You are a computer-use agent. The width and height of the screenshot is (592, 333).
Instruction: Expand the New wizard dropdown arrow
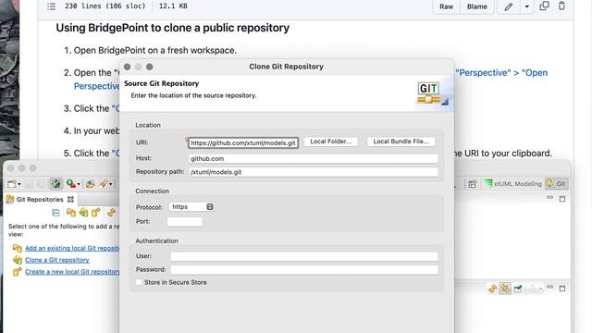coord(19,184)
